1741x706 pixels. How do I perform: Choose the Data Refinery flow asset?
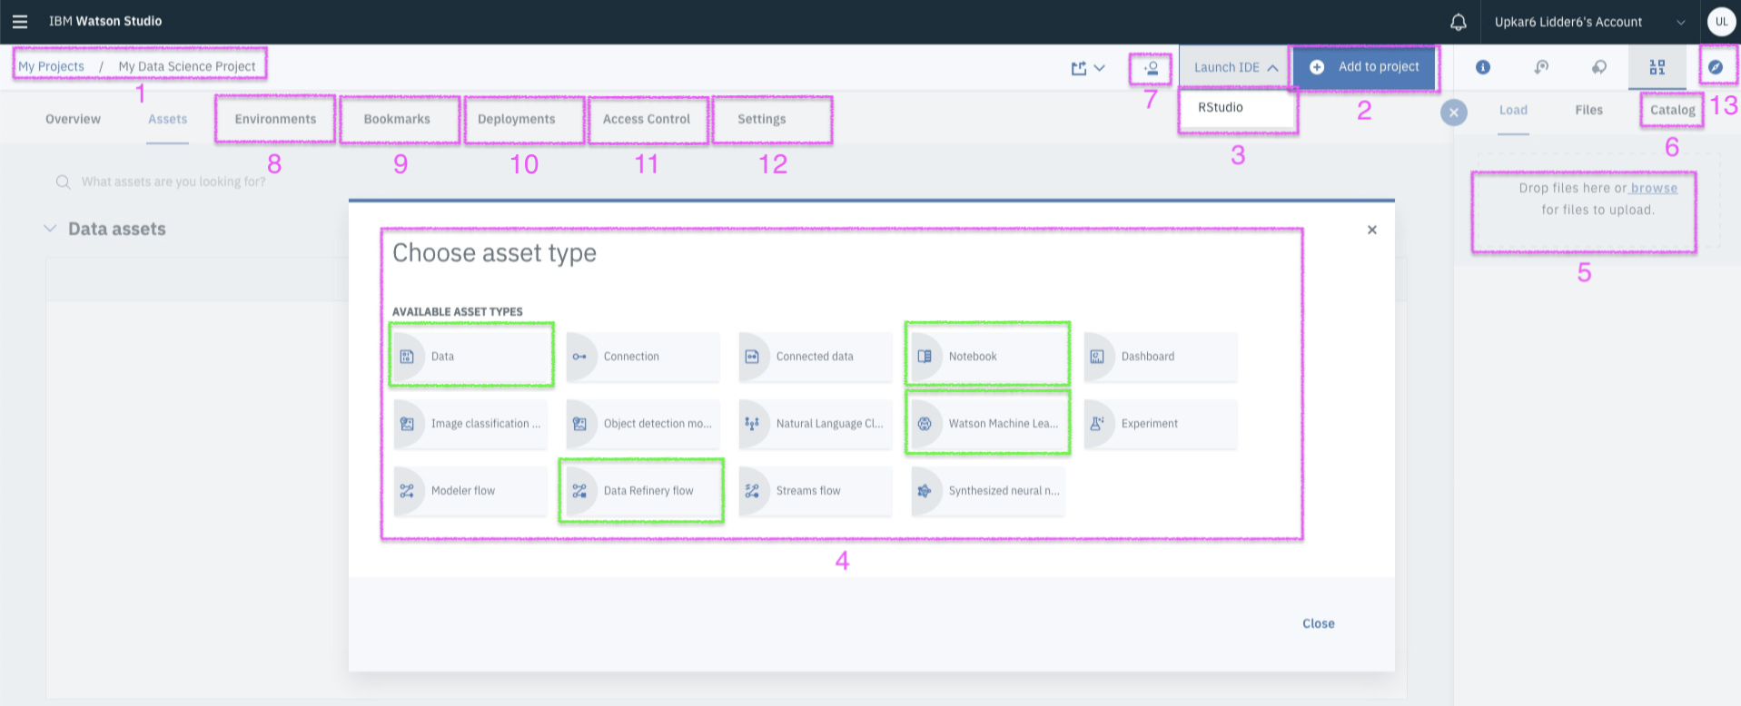643,491
